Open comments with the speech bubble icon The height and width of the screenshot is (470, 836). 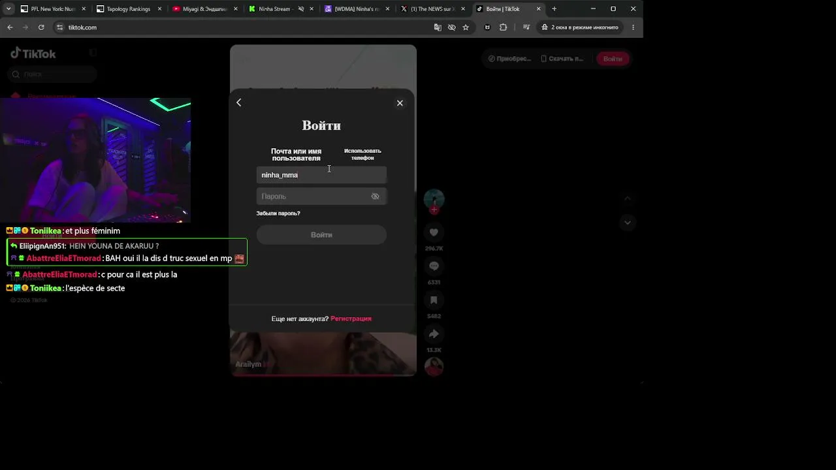pos(434,266)
